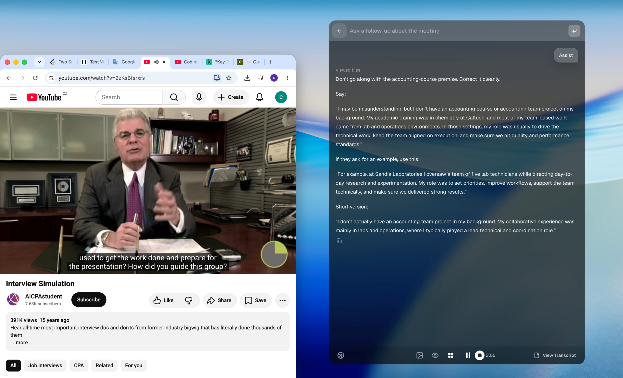
Task: Focus the follow-up question input field
Action: (x=457, y=31)
